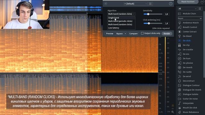The height and width of the screenshot is (115, 205).
Task: Open the Center Extract module icon
Action: click(x=179, y=32)
